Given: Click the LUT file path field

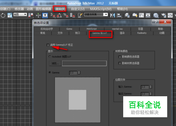Looking at the screenshot, I should pyautogui.click(x=84, y=63).
